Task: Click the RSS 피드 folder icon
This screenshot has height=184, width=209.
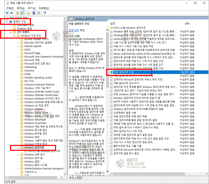Action: [x=21, y=81]
